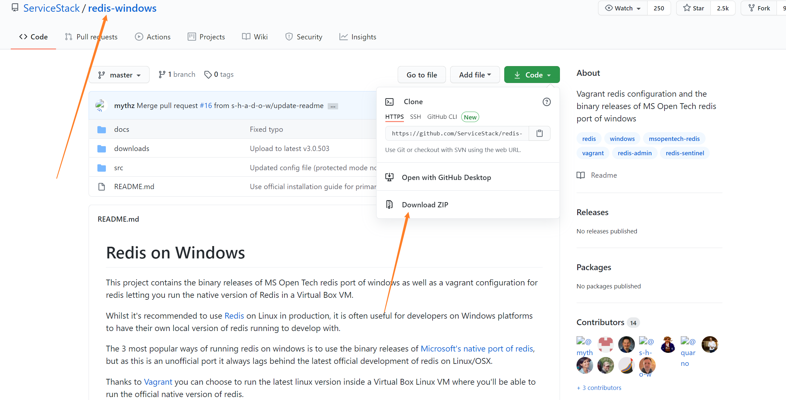Open the redis-windows repository link
Image resolution: width=786 pixels, height=400 pixels.
(122, 8)
